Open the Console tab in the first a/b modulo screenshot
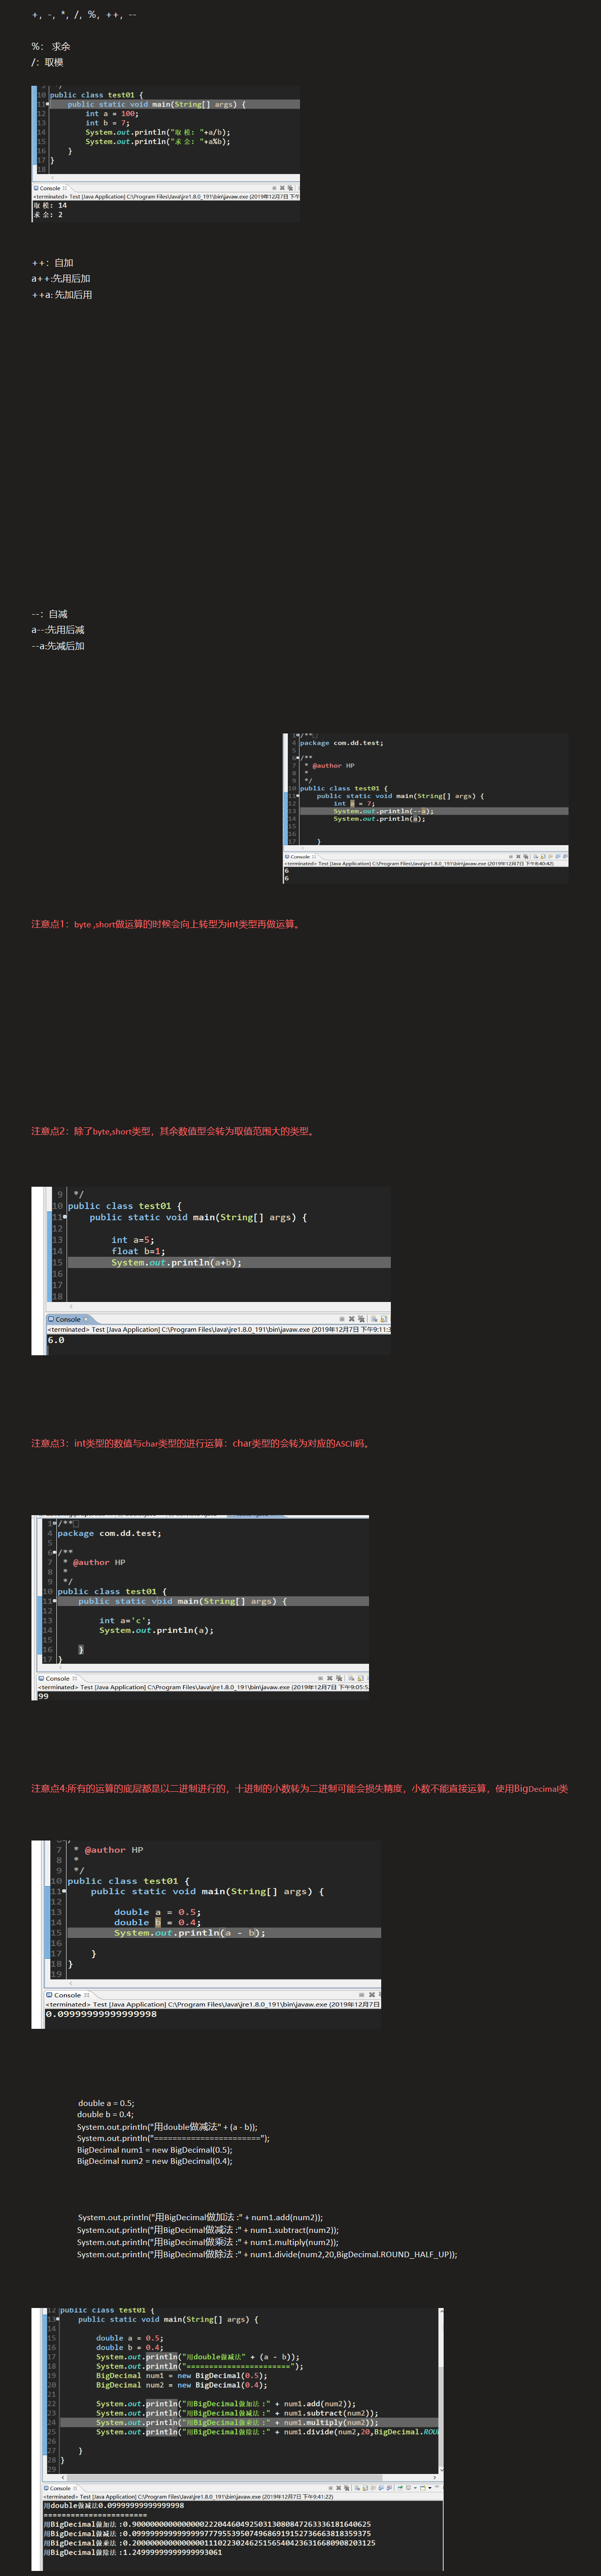The image size is (601, 2576). (50, 188)
